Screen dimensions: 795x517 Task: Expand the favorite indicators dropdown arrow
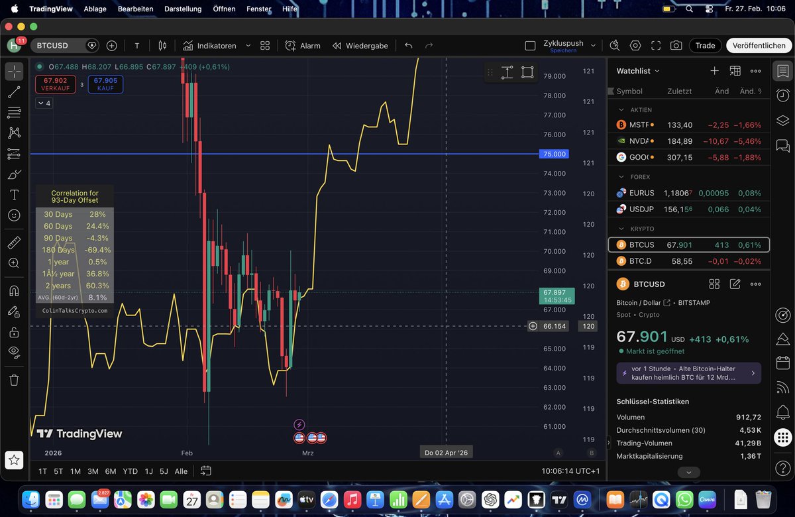click(248, 46)
